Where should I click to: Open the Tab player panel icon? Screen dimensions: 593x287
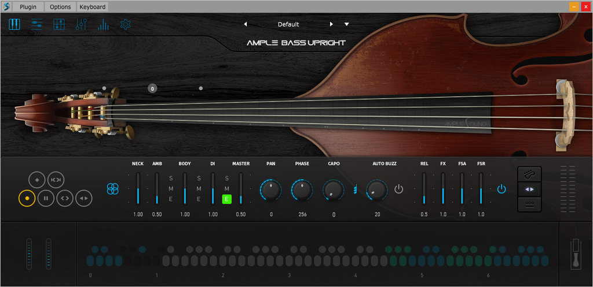click(58, 24)
